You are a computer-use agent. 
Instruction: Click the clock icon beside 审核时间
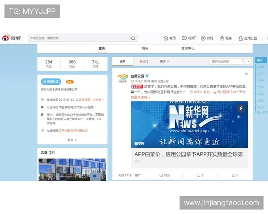click(42, 99)
